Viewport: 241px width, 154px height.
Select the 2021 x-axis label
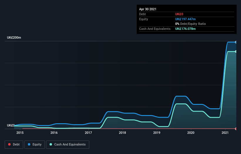pos(225,133)
